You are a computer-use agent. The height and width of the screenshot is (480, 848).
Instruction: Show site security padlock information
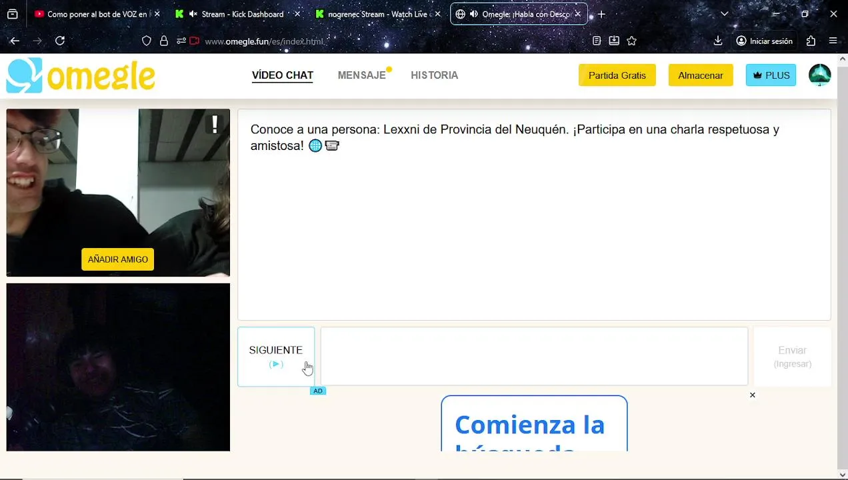coord(164,41)
